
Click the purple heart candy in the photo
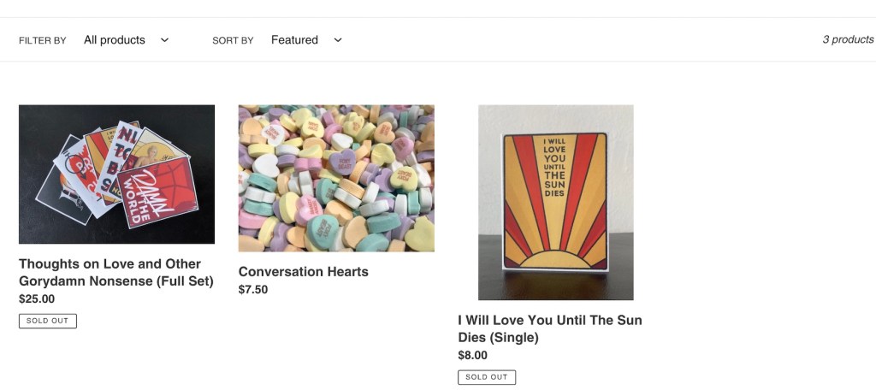pyautogui.click(x=343, y=162)
